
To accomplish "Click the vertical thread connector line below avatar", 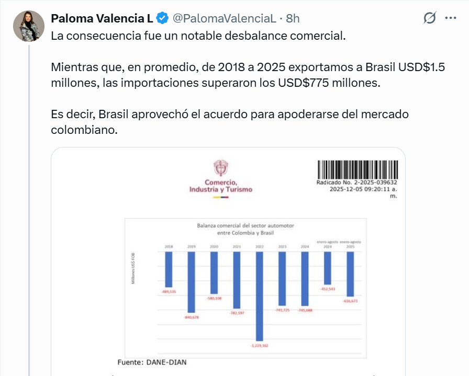I will (31, 209).
